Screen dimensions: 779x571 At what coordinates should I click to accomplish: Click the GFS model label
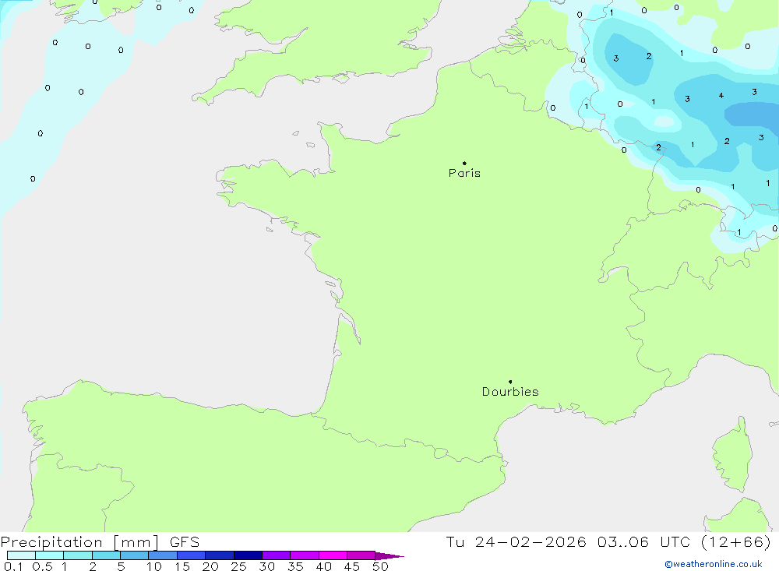[185, 542]
